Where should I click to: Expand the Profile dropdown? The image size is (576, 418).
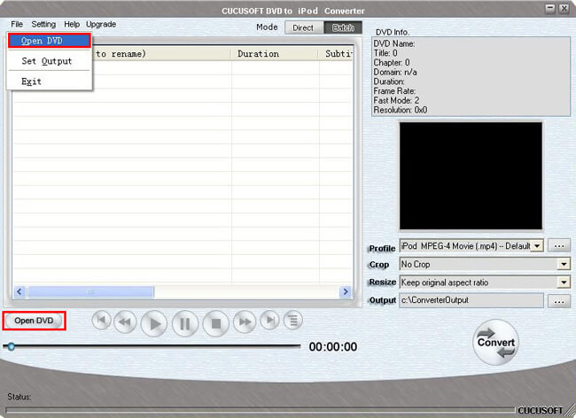click(537, 245)
